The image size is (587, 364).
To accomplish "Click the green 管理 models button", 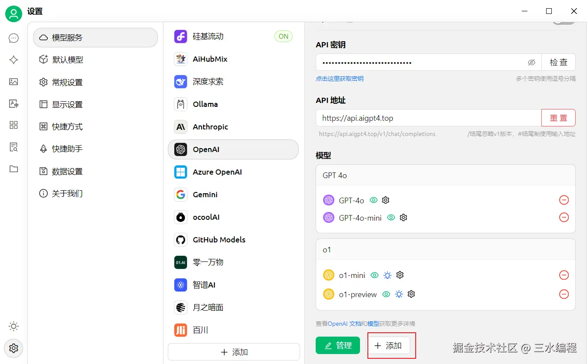I will tap(338, 345).
